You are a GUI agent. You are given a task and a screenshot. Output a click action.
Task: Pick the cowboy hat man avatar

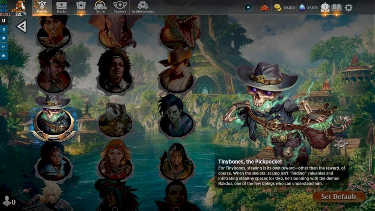(x=177, y=72)
